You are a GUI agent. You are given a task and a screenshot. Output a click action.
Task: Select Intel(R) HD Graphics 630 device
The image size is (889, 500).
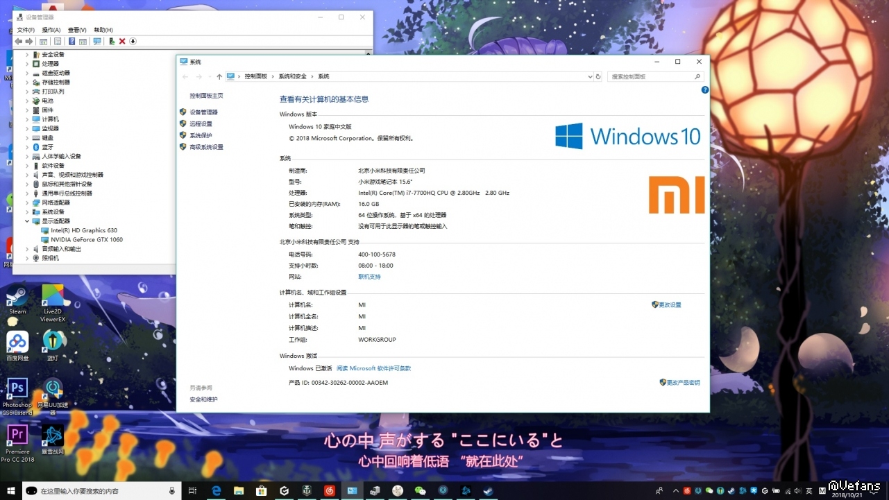(x=84, y=230)
